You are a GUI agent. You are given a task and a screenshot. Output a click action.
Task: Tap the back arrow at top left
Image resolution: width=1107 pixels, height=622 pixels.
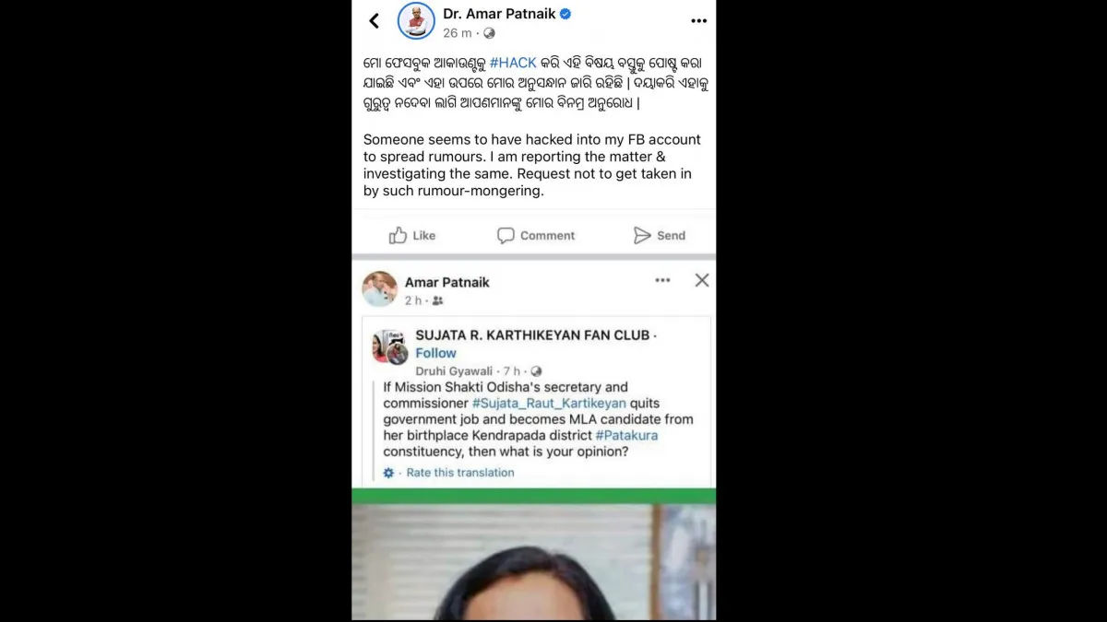pos(374,20)
